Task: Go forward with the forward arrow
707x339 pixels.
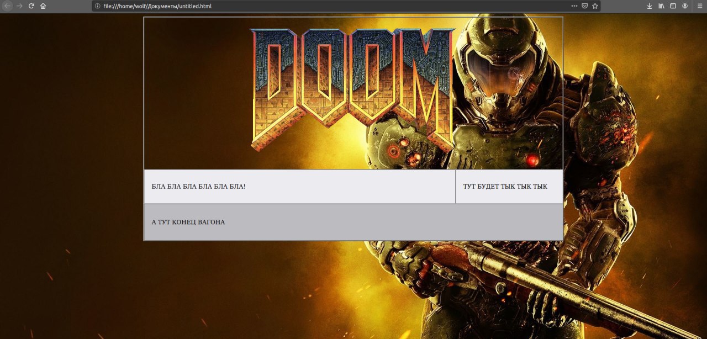Action: click(x=19, y=6)
